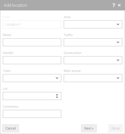The image size is (125, 134).
Task: Click the Cancel button
Action: (10, 128)
